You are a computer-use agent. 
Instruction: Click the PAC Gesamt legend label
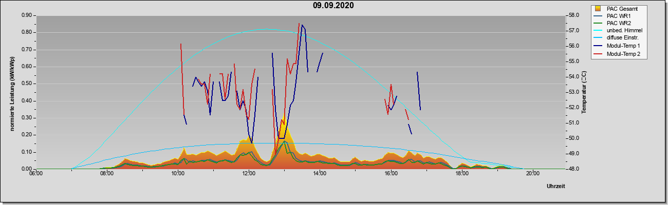pos(623,9)
